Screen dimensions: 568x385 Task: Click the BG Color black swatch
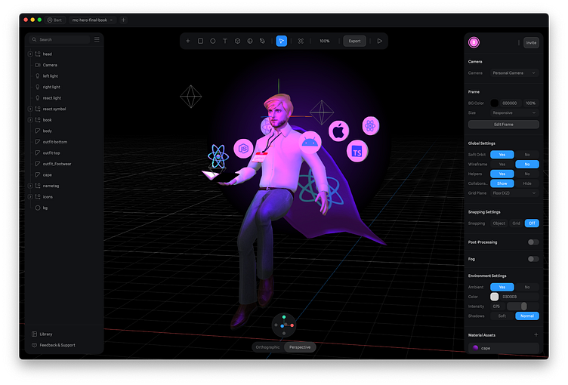pos(495,103)
